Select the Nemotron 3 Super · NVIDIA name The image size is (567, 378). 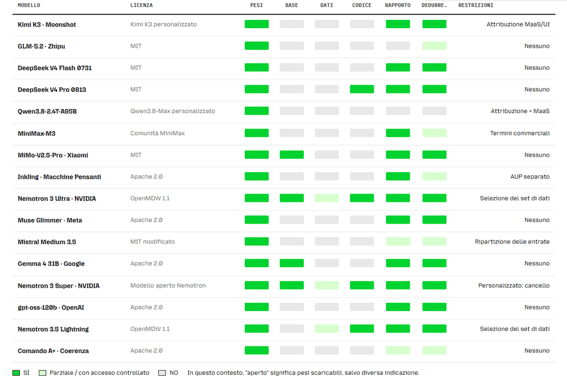59,286
